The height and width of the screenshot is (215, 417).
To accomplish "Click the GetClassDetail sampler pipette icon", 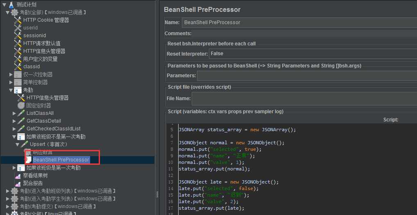I will 21,121.
